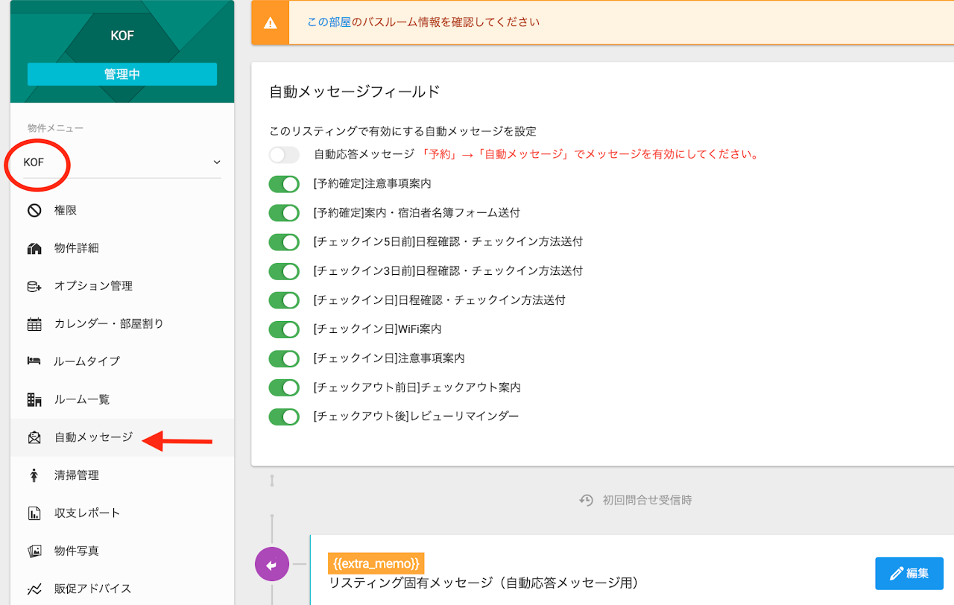Enable the 自動応答メッセージ toggle
The image size is (954, 605).
284,155
